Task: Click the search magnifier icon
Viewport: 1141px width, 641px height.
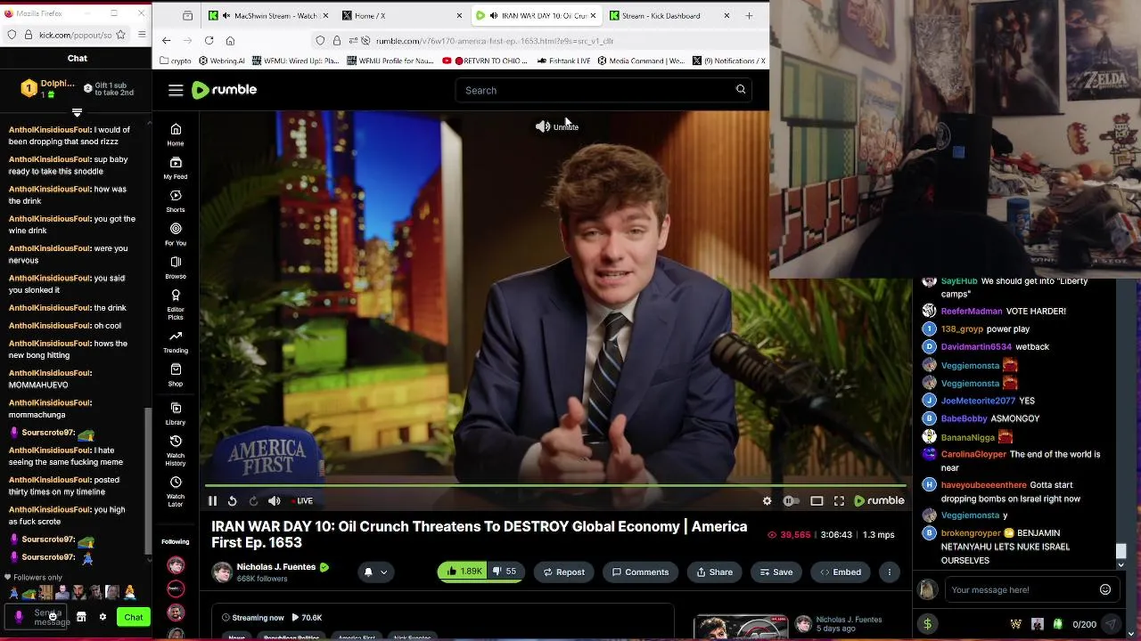Action: pyautogui.click(x=741, y=90)
